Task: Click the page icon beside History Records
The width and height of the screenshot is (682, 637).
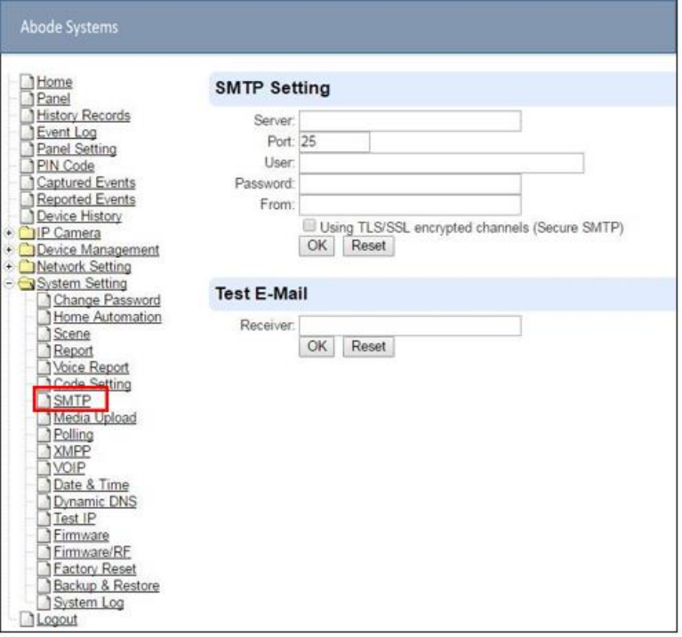Action: 27,116
